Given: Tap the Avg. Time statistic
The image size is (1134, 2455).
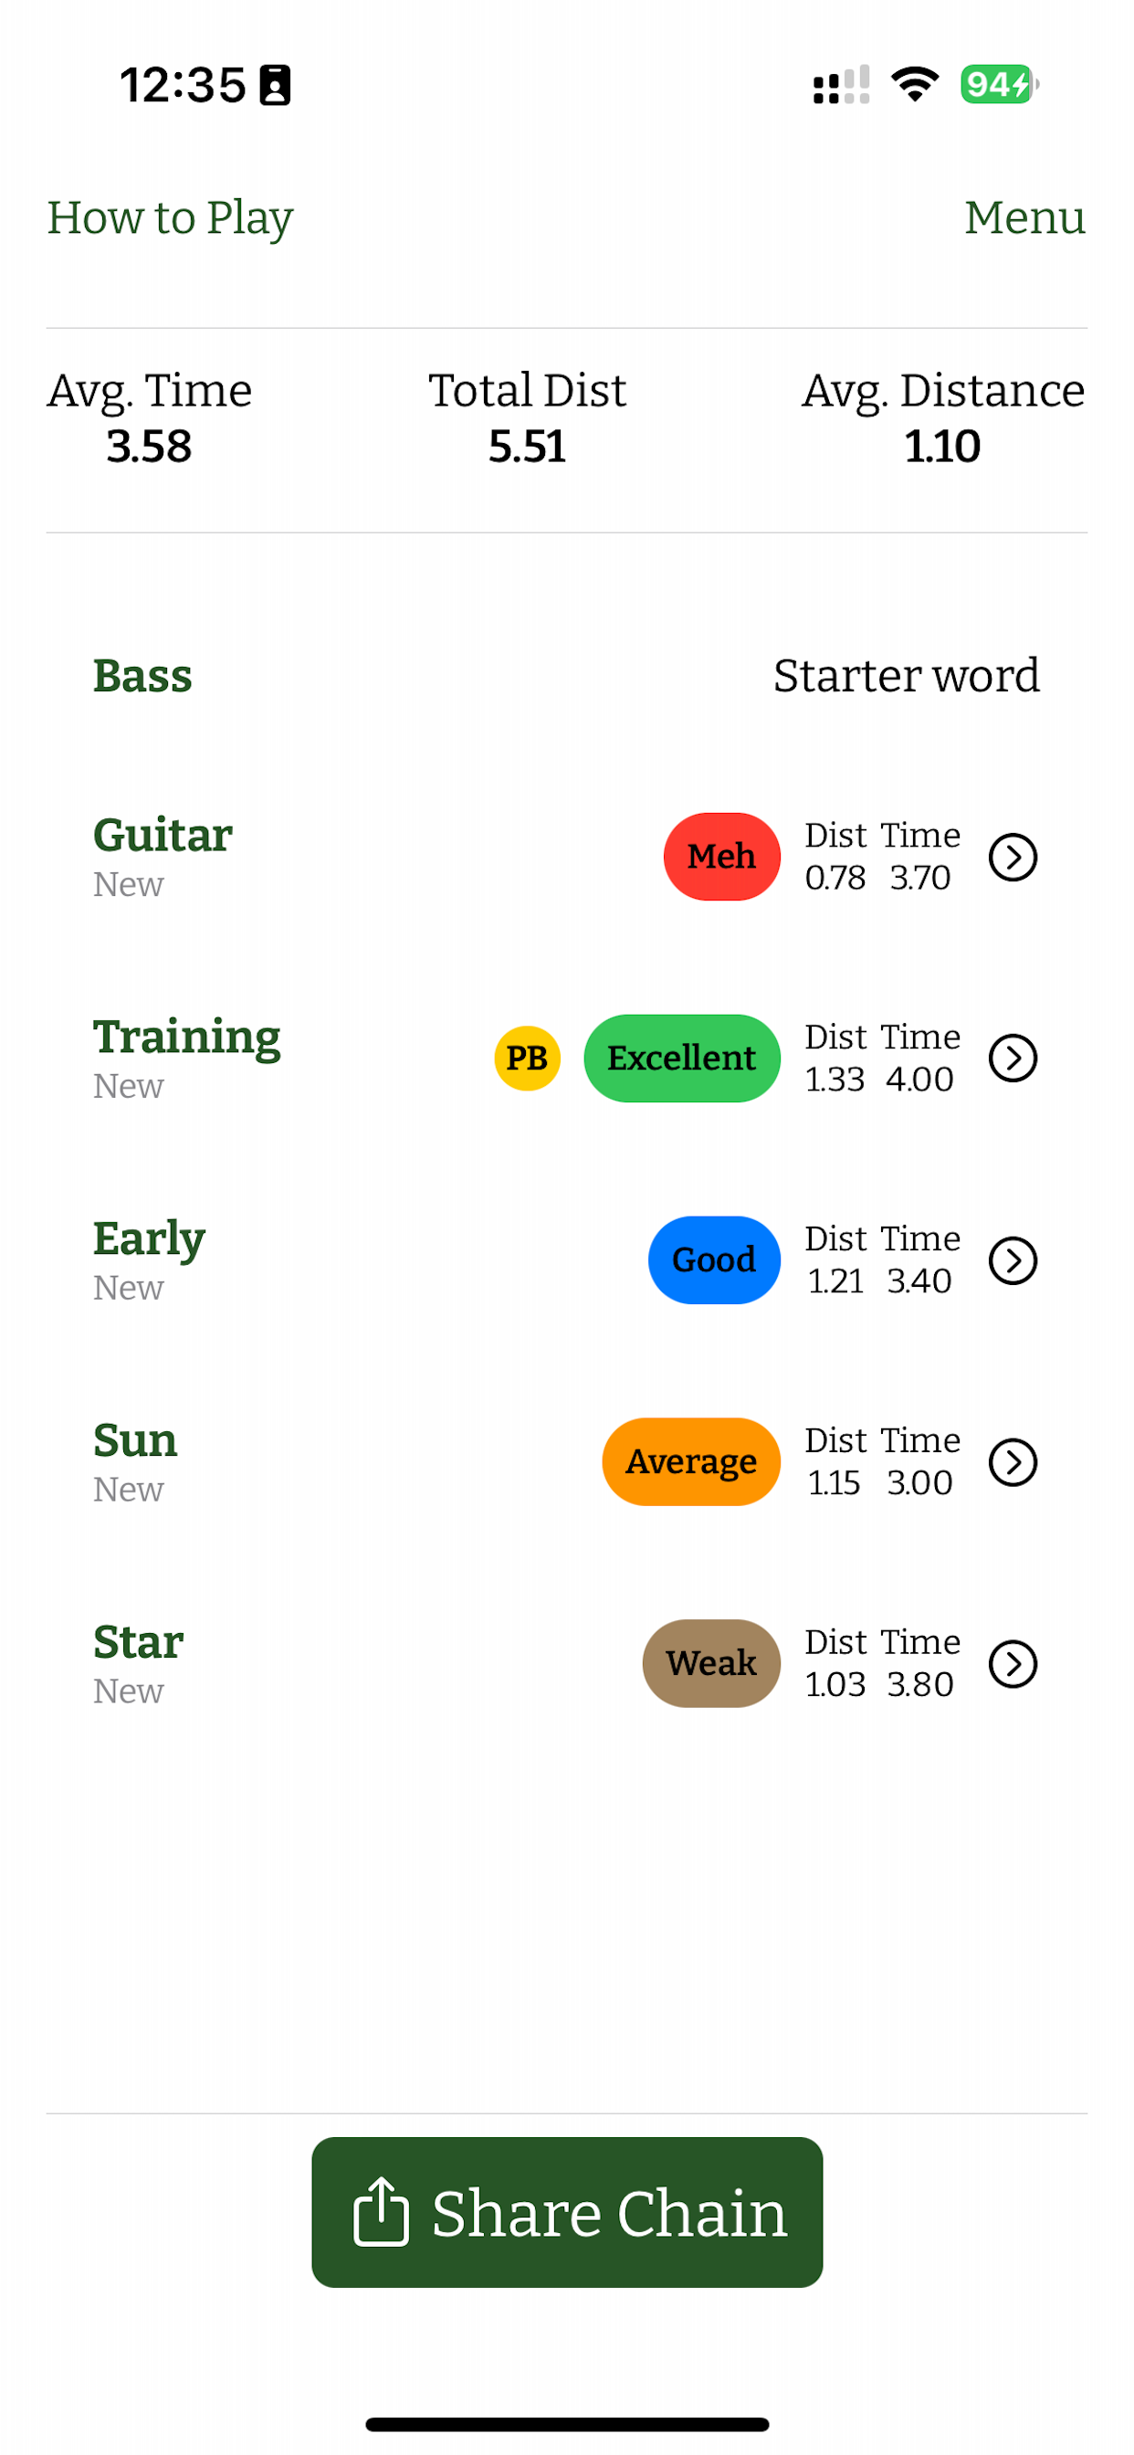Looking at the screenshot, I should (x=150, y=419).
